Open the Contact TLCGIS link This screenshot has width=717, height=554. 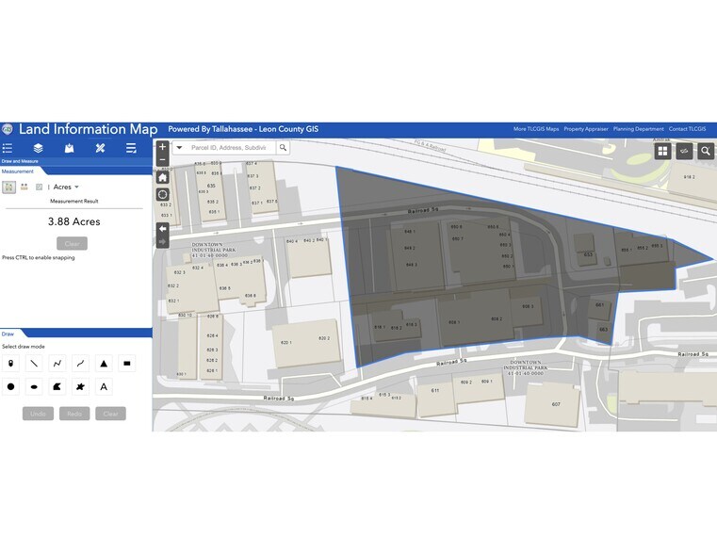click(x=687, y=129)
